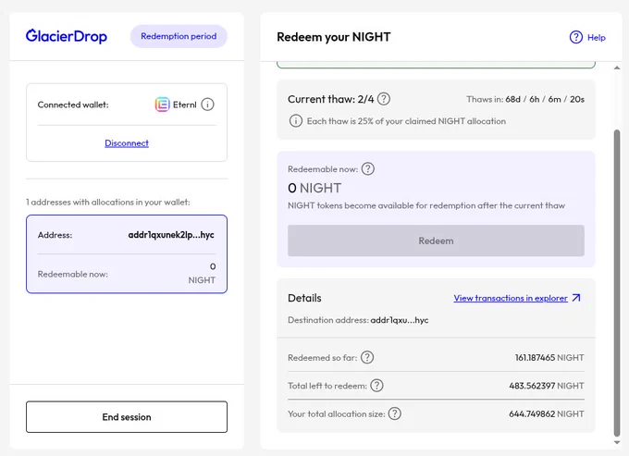Click help icon beside Redeemed so far
This screenshot has height=456, width=629.
(x=367, y=357)
